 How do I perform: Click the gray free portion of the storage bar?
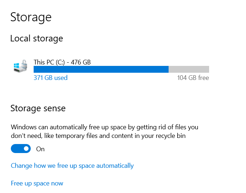point(188,70)
